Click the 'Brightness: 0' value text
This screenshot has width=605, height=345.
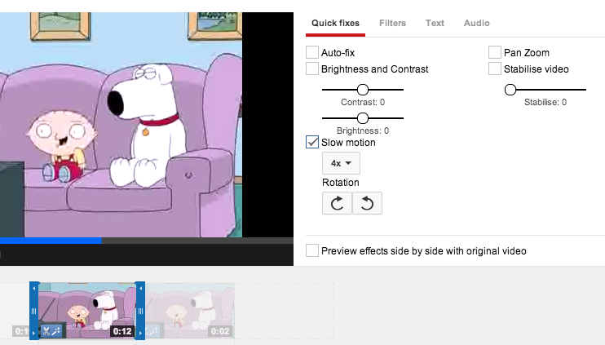click(x=363, y=130)
